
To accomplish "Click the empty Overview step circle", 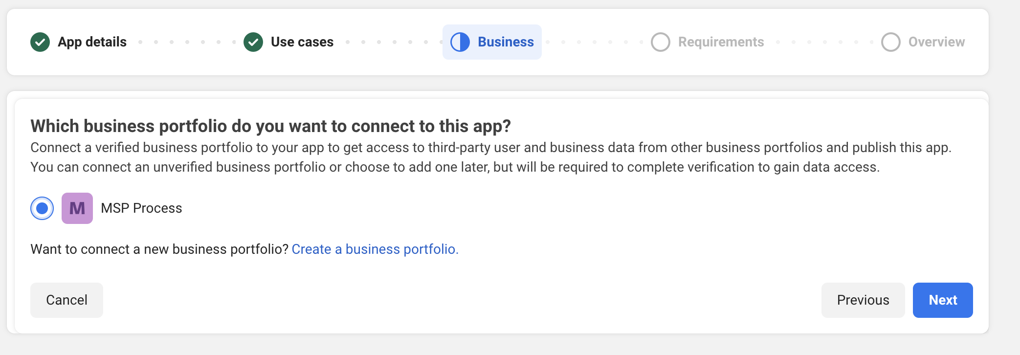I will click(891, 42).
